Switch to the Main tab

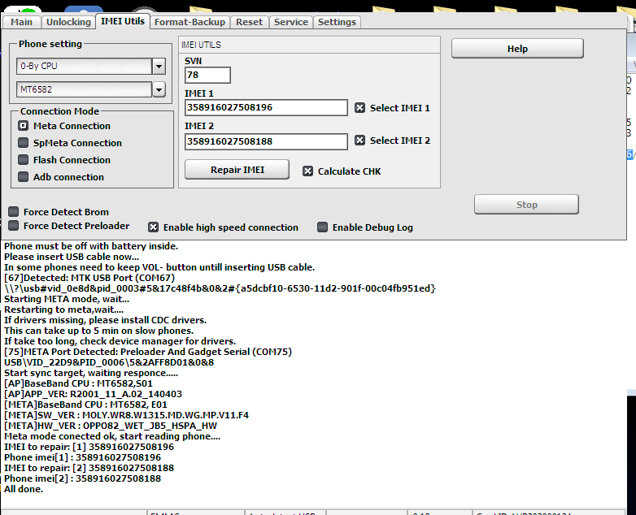click(x=22, y=22)
